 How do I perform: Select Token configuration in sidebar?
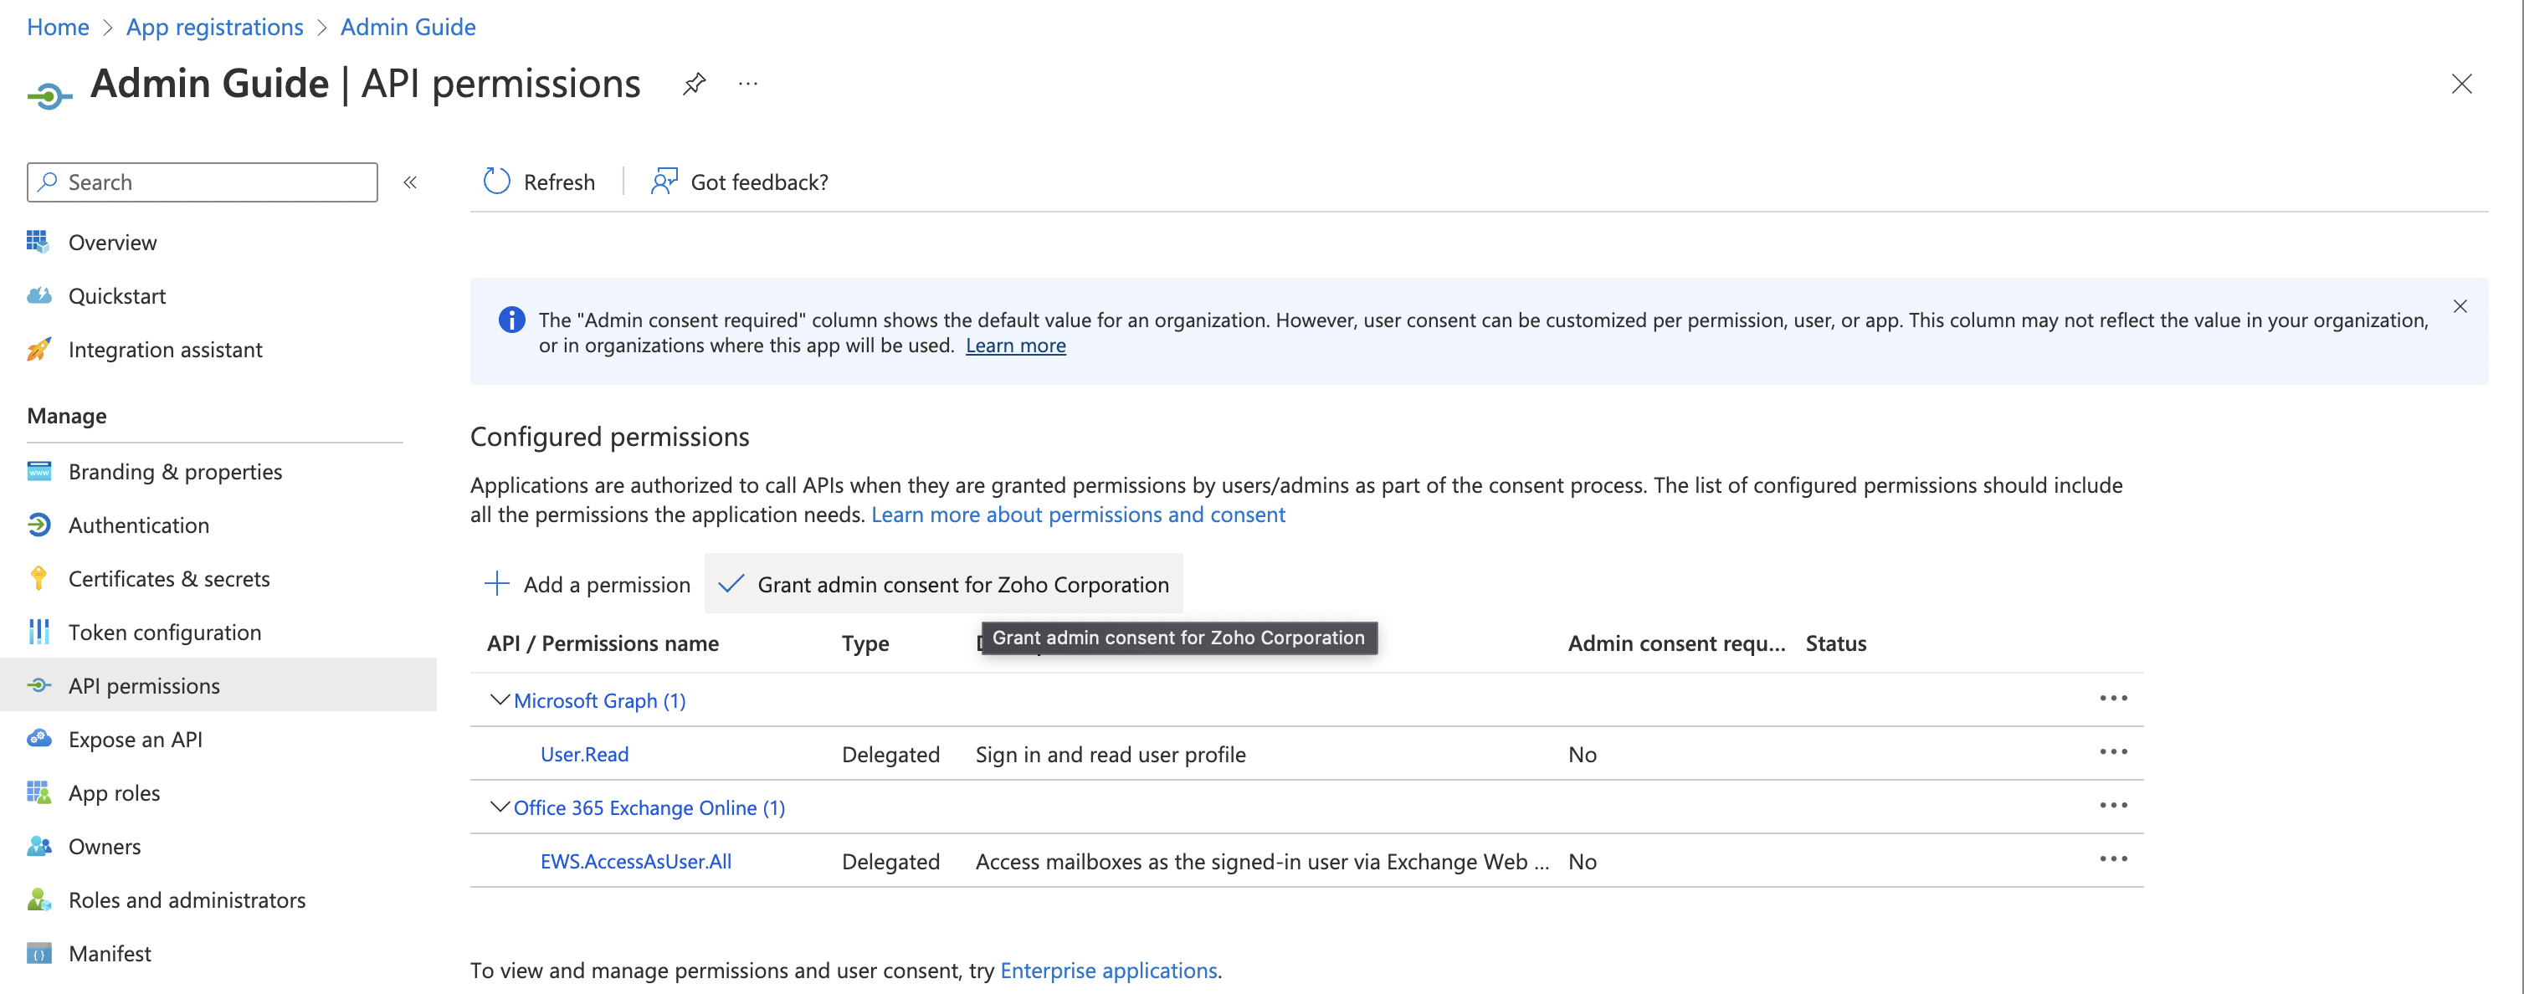click(x=165, y=633)
